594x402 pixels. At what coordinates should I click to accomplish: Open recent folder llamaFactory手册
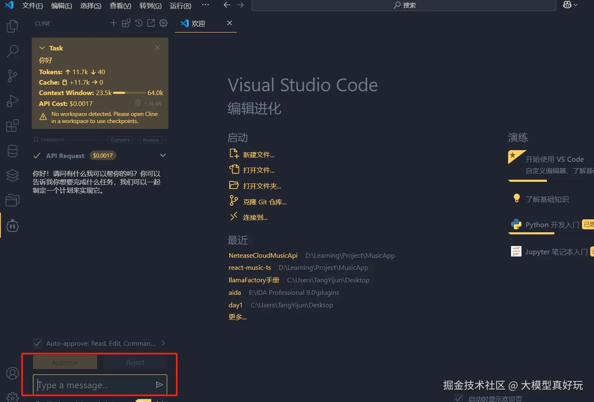pyautogui.click(x=254, y=280)
